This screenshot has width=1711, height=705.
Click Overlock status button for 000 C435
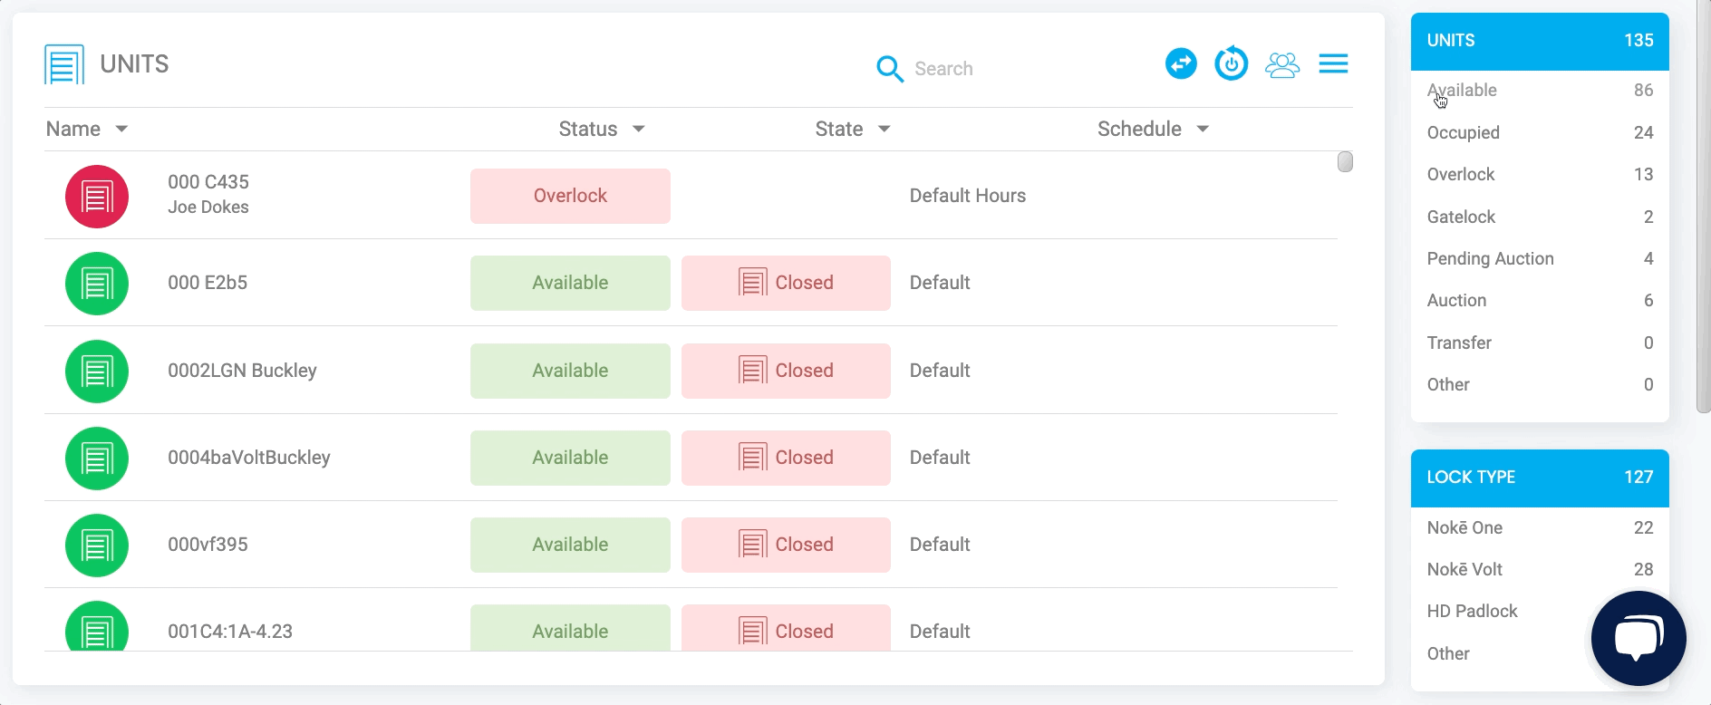(x=570, y=197)
